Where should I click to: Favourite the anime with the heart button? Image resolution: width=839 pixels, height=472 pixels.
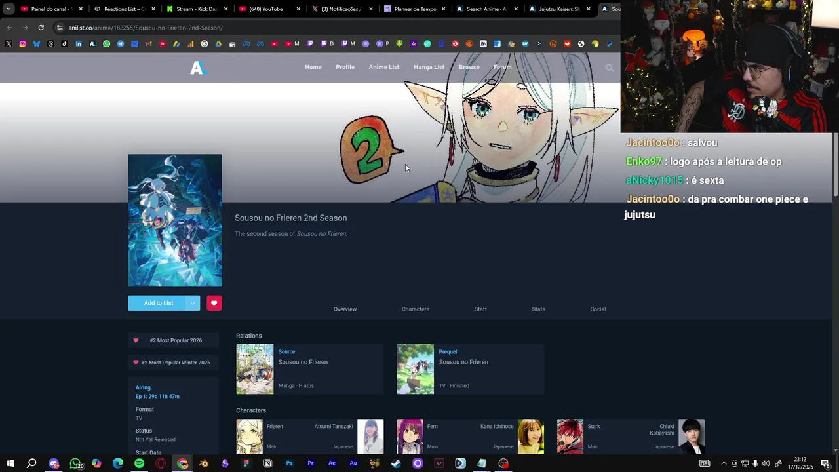click(x=214, y=303)
